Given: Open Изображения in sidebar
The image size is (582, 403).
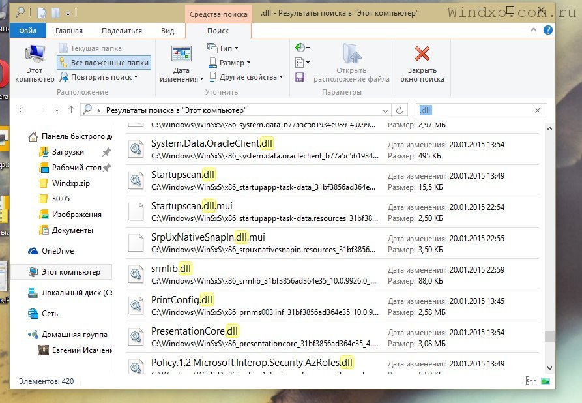Looking at the screenshot, I should [70, 215].
